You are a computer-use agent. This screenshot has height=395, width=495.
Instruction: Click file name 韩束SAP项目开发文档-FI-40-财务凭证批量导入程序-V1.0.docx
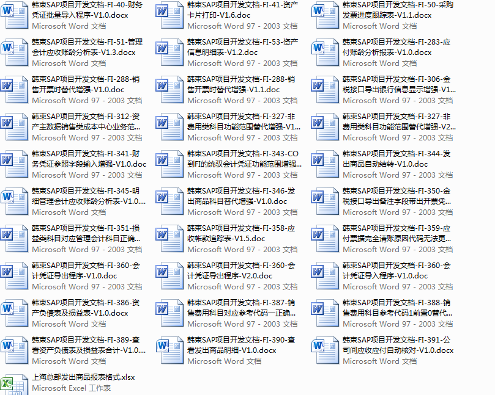[x=87, y=10]
